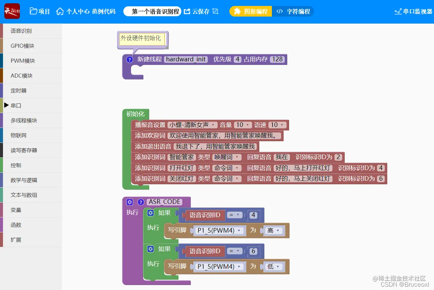Open pin dropdown P1_5(PWM4) set to 高
The image size is (434, 290).
[220, 231]
